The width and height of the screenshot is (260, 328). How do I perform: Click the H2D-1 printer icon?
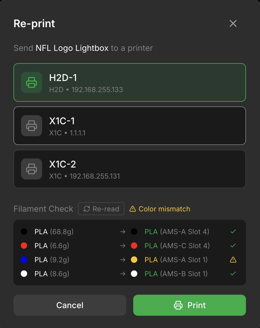coord(31,82)
